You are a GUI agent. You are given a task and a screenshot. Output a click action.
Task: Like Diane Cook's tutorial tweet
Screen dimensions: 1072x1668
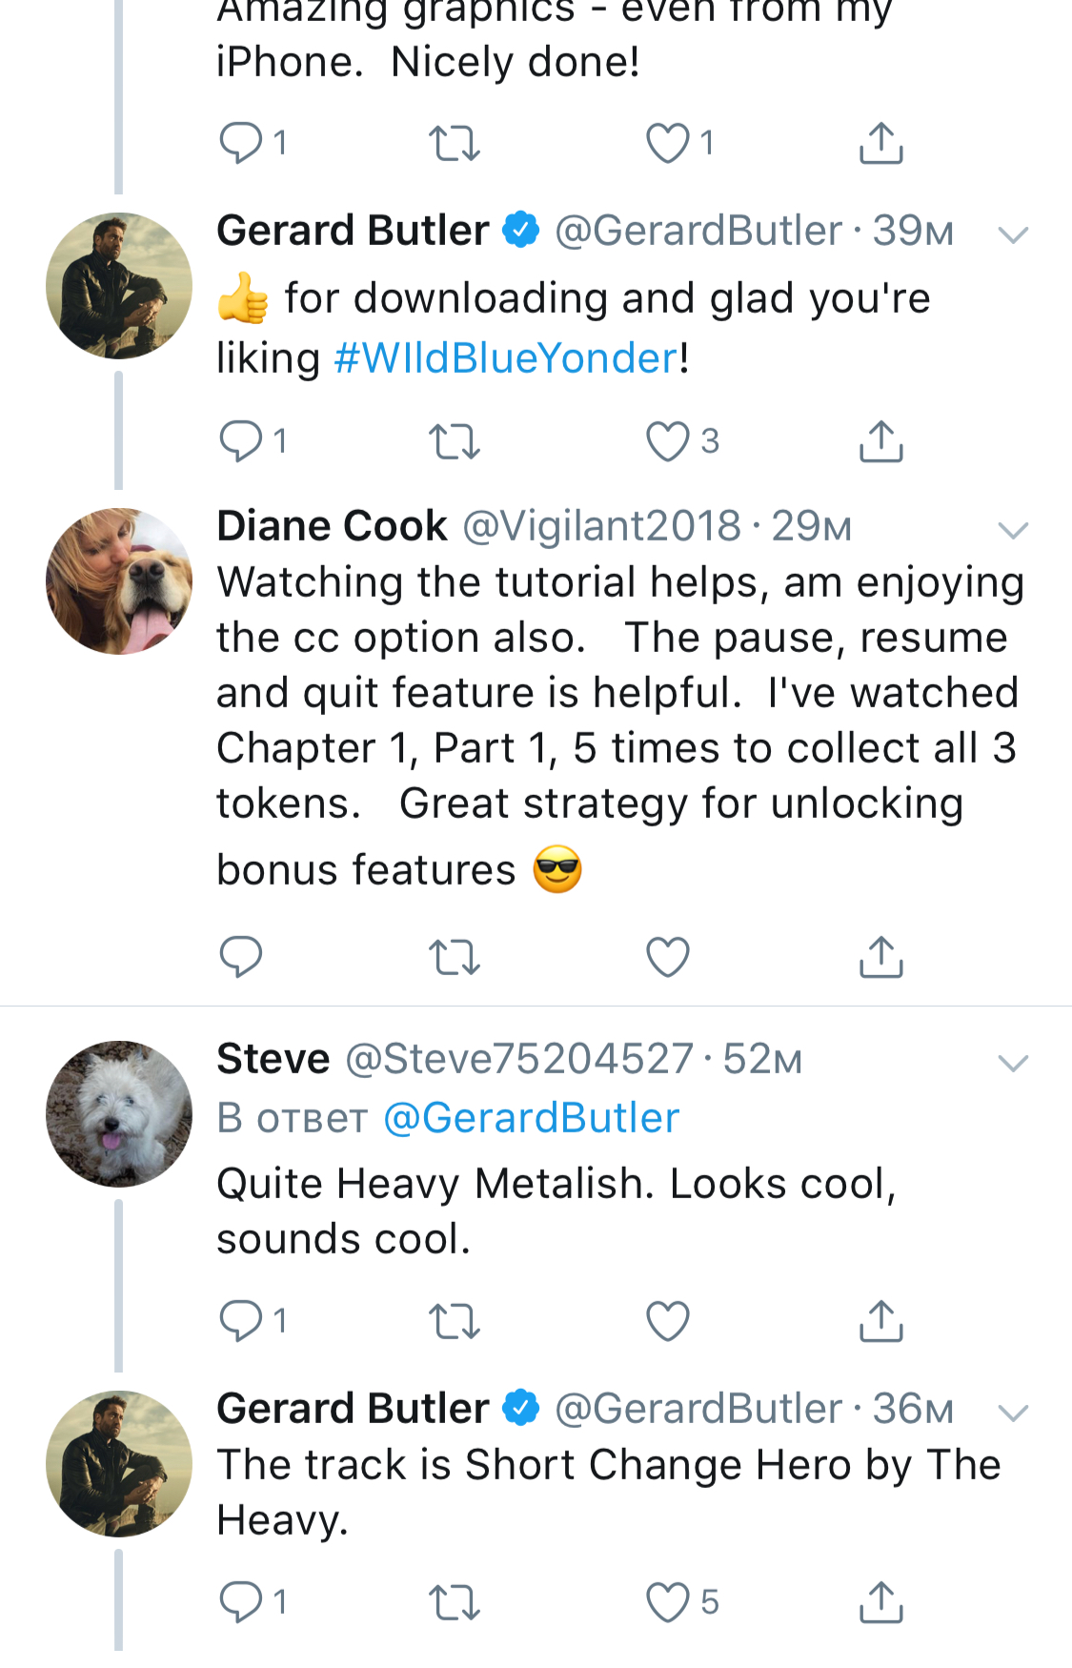pos(668,957)
